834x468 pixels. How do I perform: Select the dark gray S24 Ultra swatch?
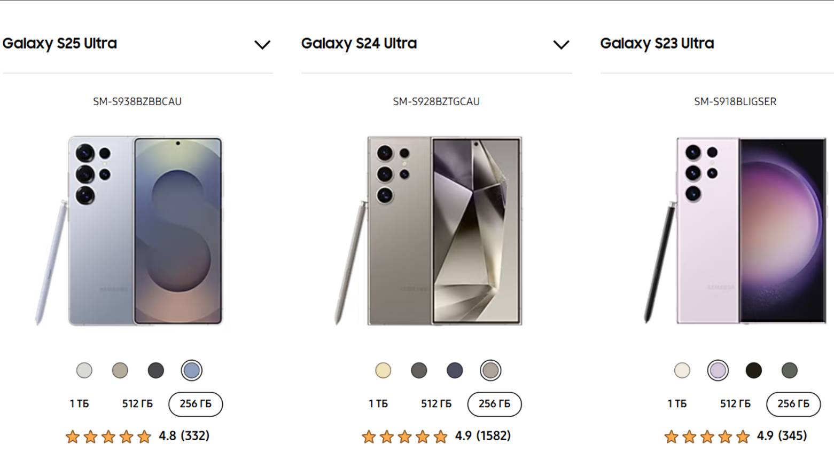pos(419,370)
